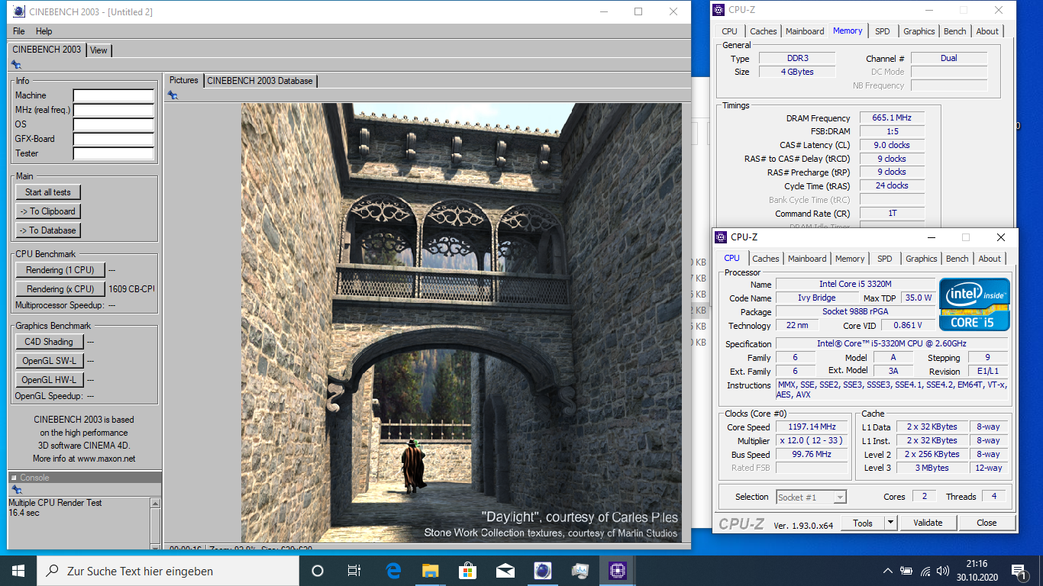Switch to CPU-Z purple chip taskbar icon
Viewport: 1043px width, 586px height.
[x=617, y=570]
